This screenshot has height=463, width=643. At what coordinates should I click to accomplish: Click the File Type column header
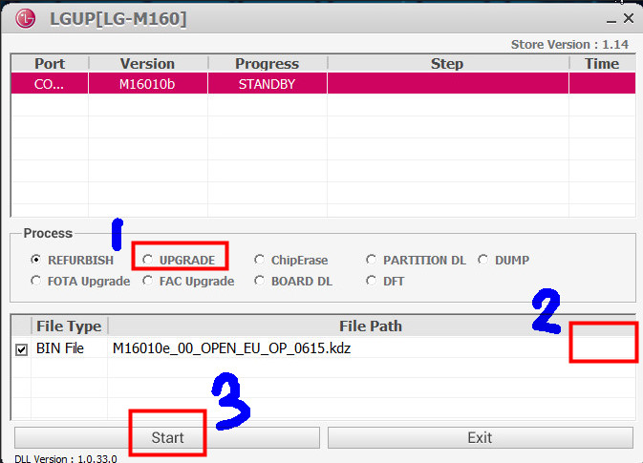click(69, 326)
